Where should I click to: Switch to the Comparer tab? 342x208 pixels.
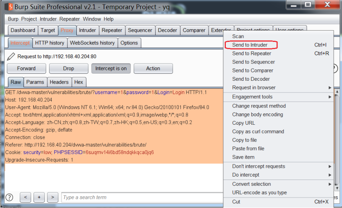click(194, 30)
